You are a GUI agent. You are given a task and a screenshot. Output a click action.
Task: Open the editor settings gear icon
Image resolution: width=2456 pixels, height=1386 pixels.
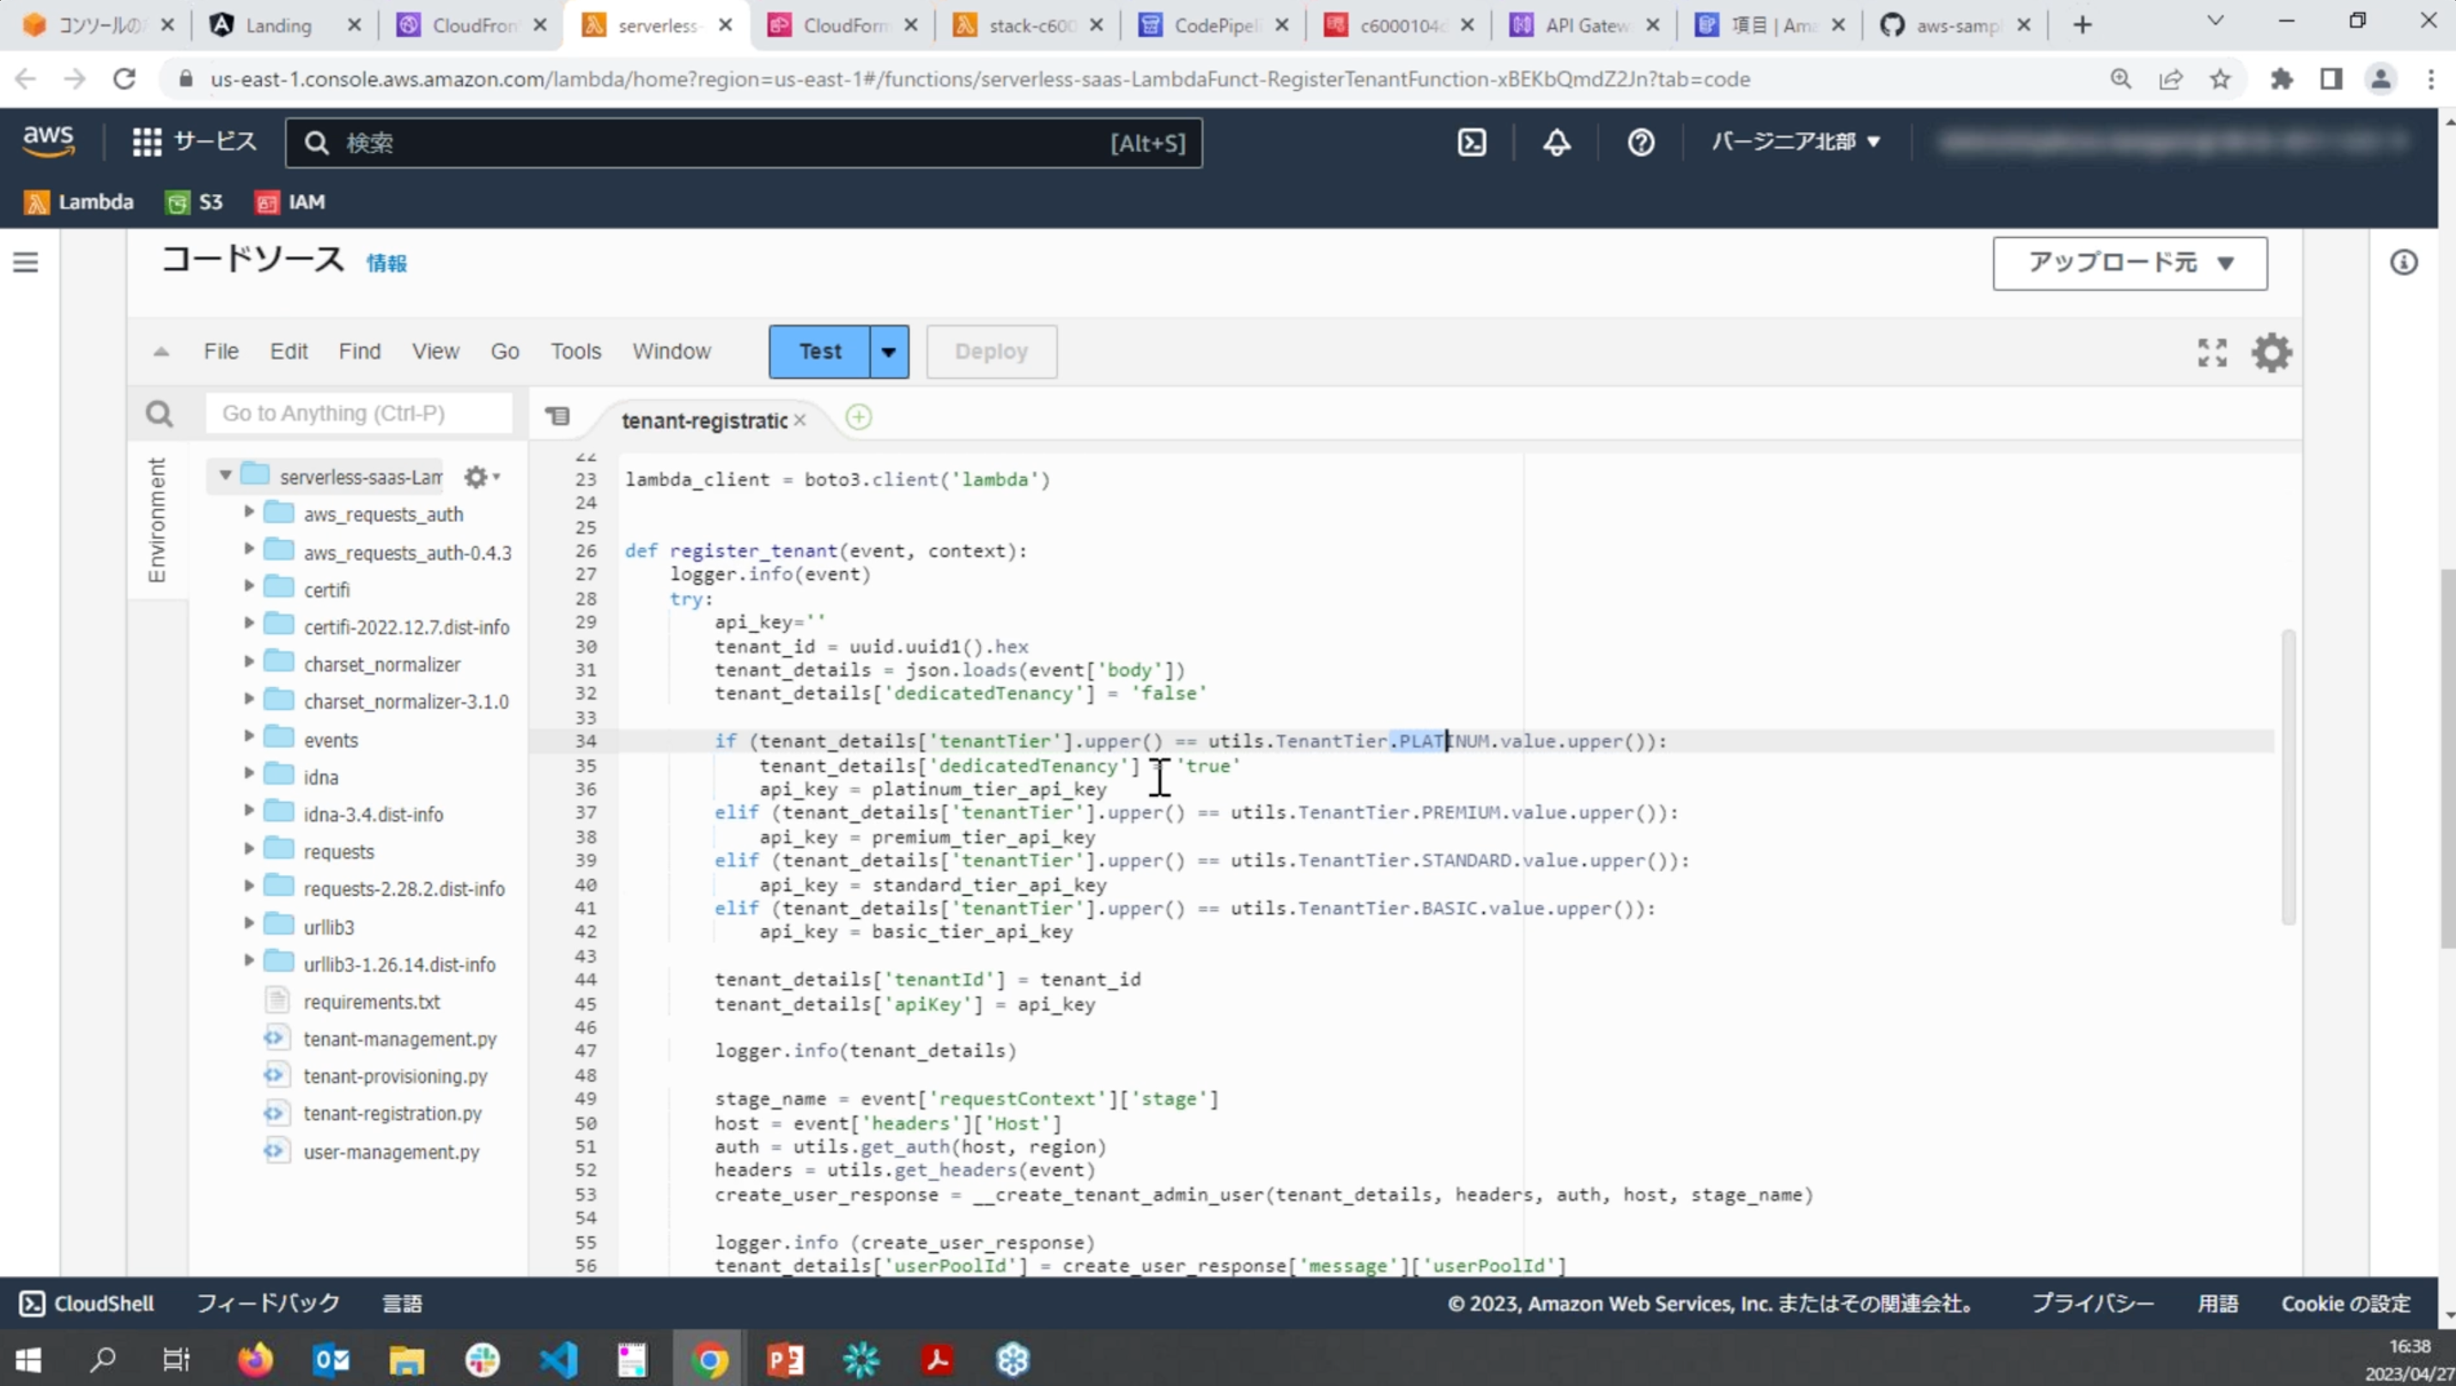coord(2271,353)
